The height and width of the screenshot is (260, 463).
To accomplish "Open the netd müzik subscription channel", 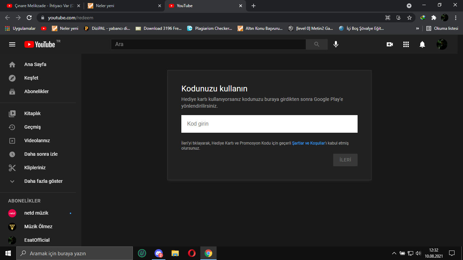I will click(36, 213).
